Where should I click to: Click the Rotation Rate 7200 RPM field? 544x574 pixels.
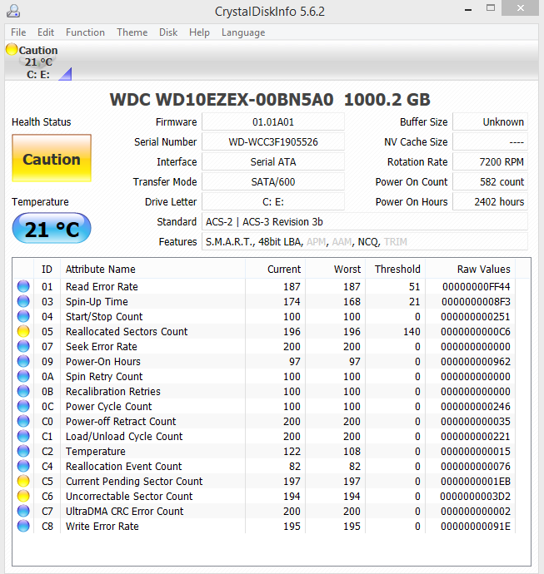tap(491, 162)
